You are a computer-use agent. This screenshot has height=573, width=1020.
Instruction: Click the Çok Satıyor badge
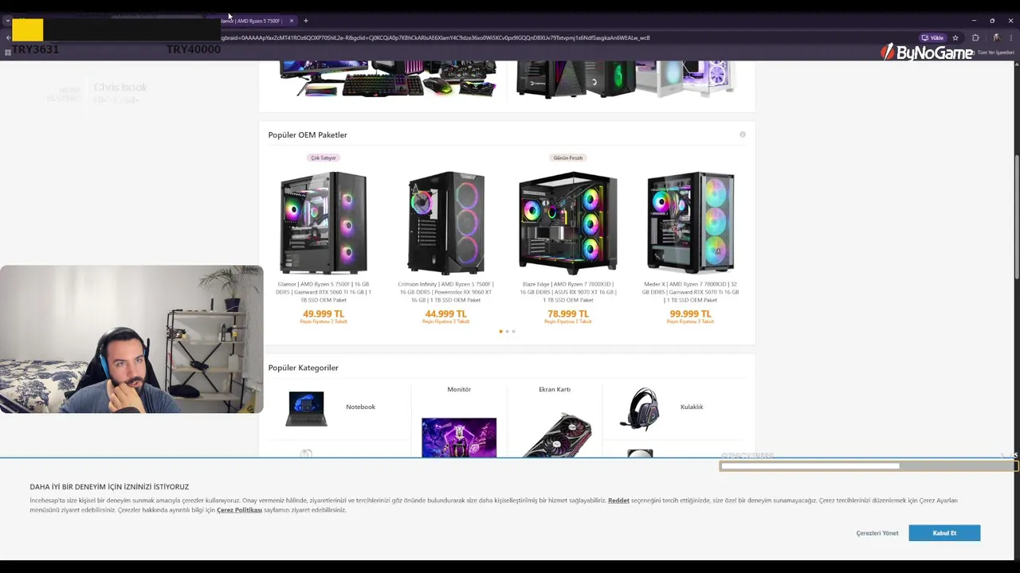pos(323,158)
